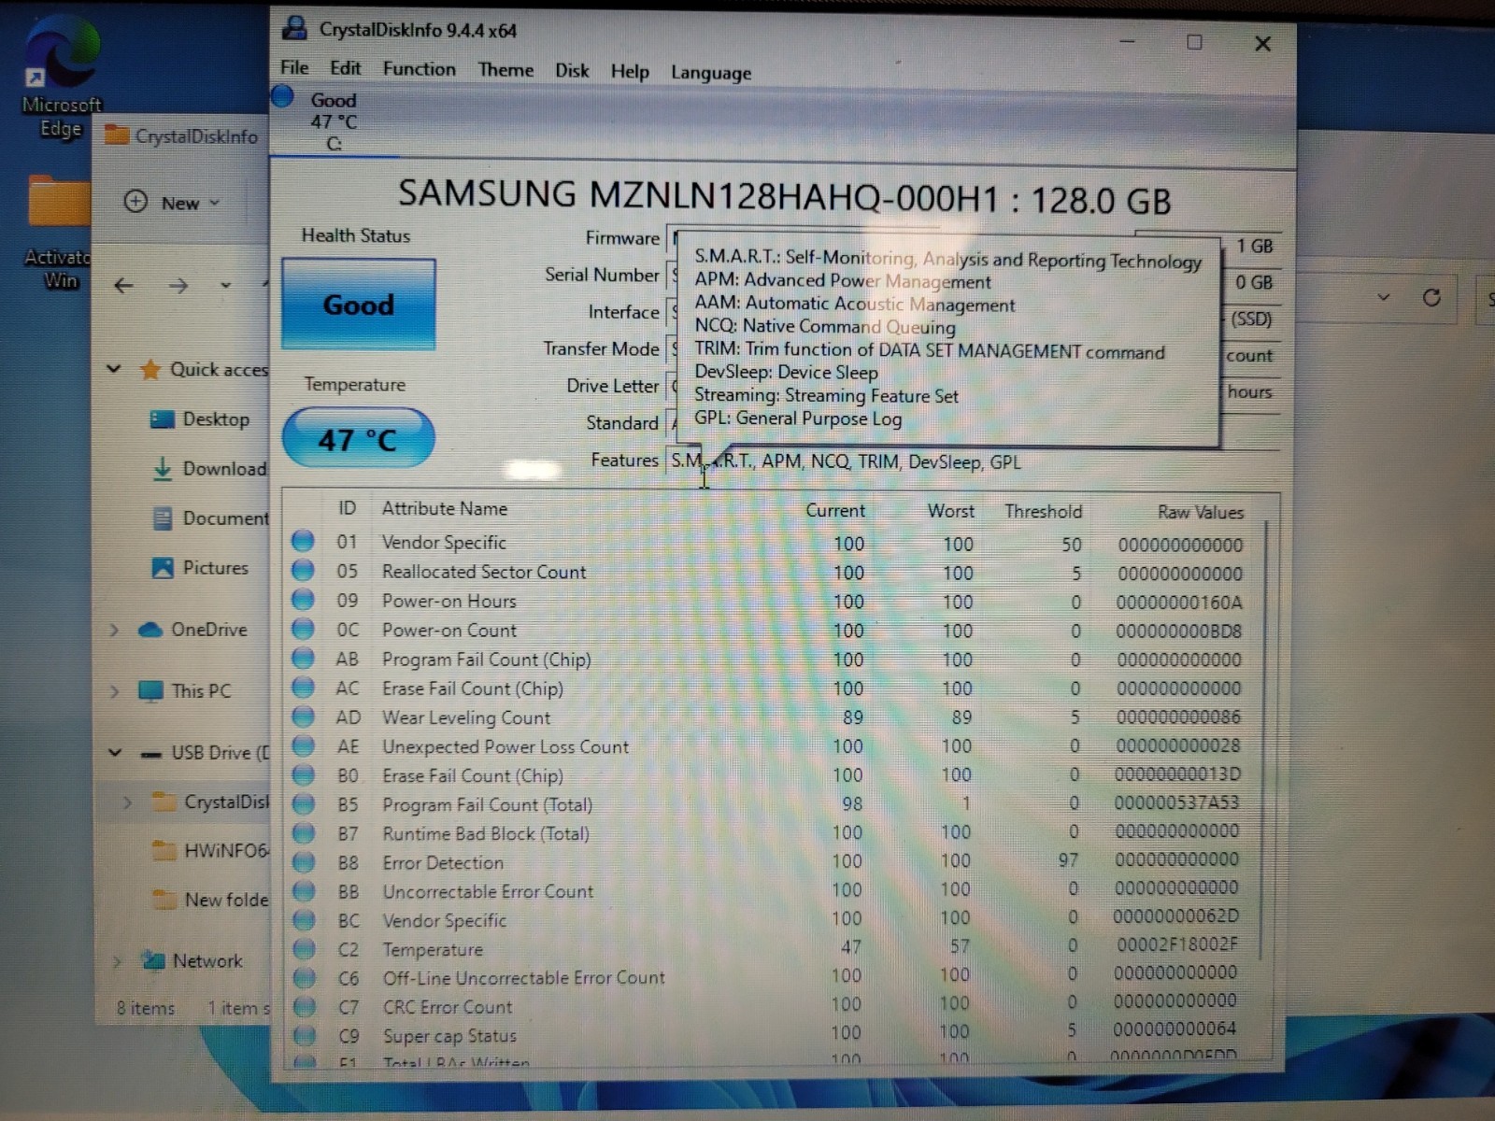
Task: Click status circle for Error Detection row
Action: coord(304,861)
